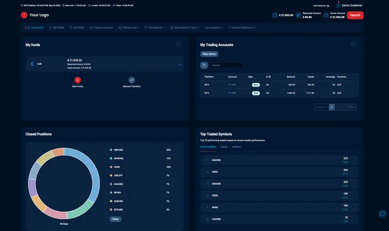Open the XAUUSD row in Top Traded Symbols
389x231 pixels.
pos(279,160)
